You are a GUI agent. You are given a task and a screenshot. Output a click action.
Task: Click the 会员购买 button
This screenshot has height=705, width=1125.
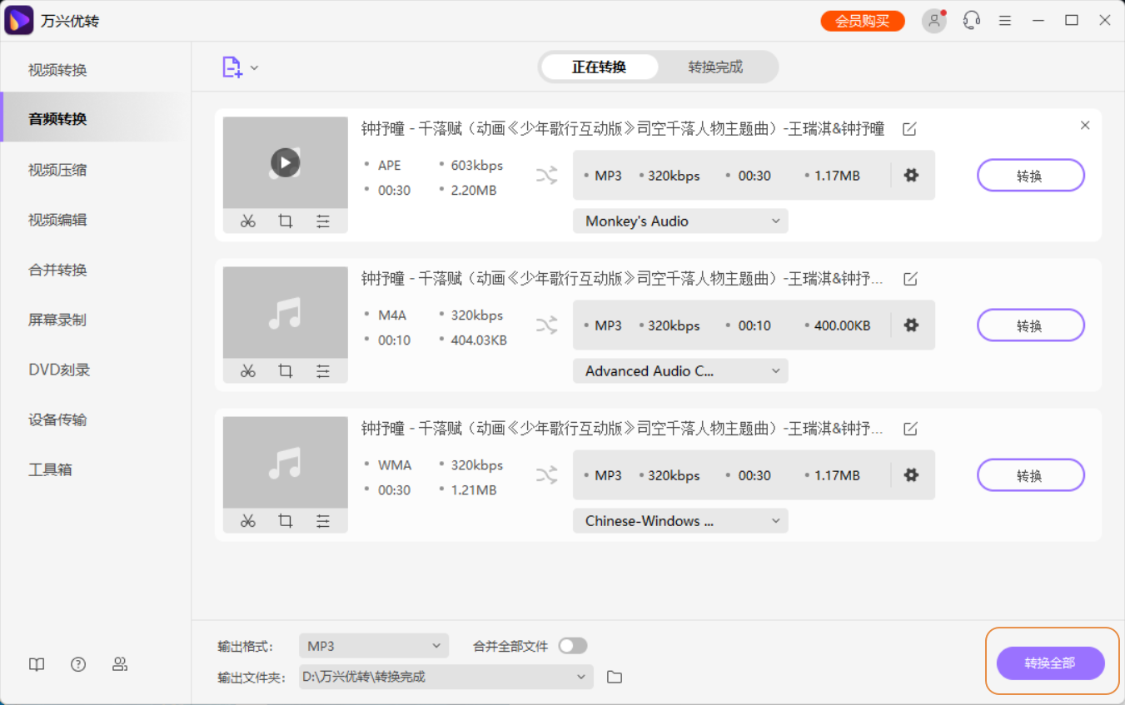[863, 21]
